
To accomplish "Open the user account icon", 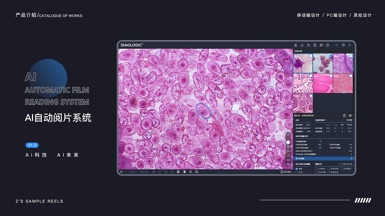I will 296,45.
